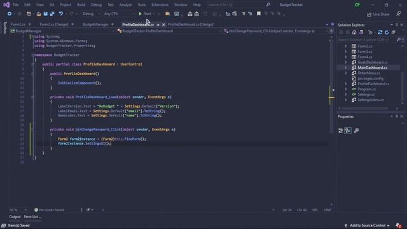Screen dimensions: 407x229
Task: Sync with Active Document in Solution Explorer
Action: (x=380, y=32)
